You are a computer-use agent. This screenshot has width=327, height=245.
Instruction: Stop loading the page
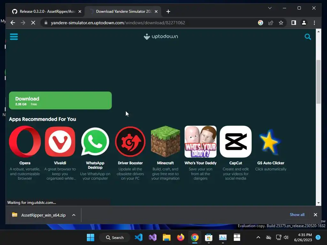pos(33,23)
